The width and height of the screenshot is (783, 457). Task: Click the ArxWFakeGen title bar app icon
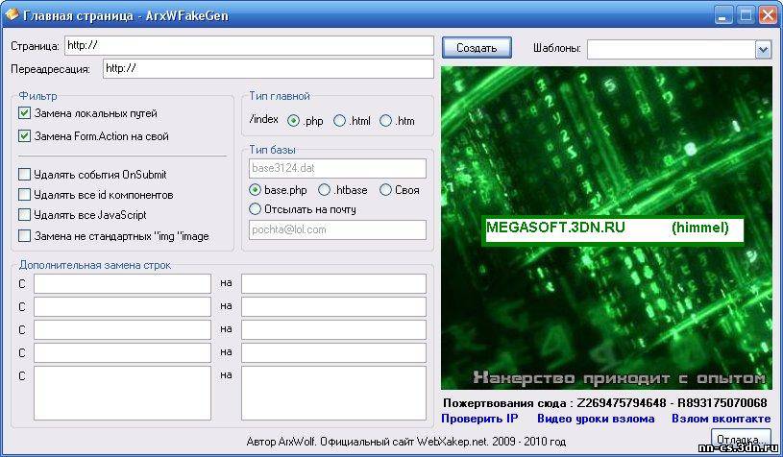pos(11,15)
